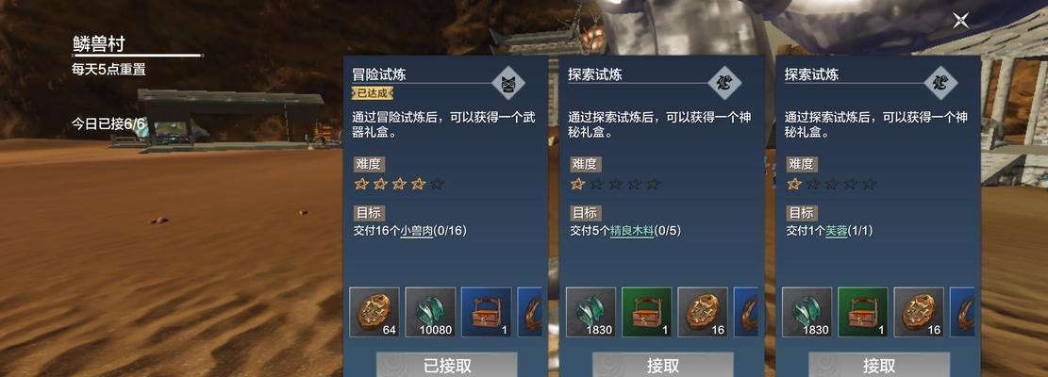Click the blue weapon gift box reward
1048x377 pixels.
pyautogui.click(x=487, y=312)
